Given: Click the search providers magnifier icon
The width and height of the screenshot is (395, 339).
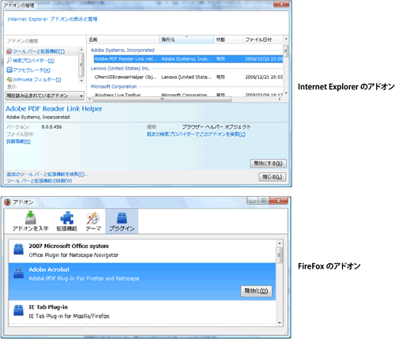Looking at the screenshot, I should (9, 61).
